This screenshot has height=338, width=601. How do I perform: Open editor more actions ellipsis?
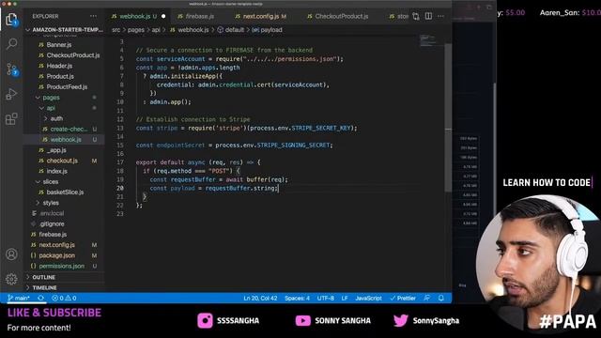440,17
